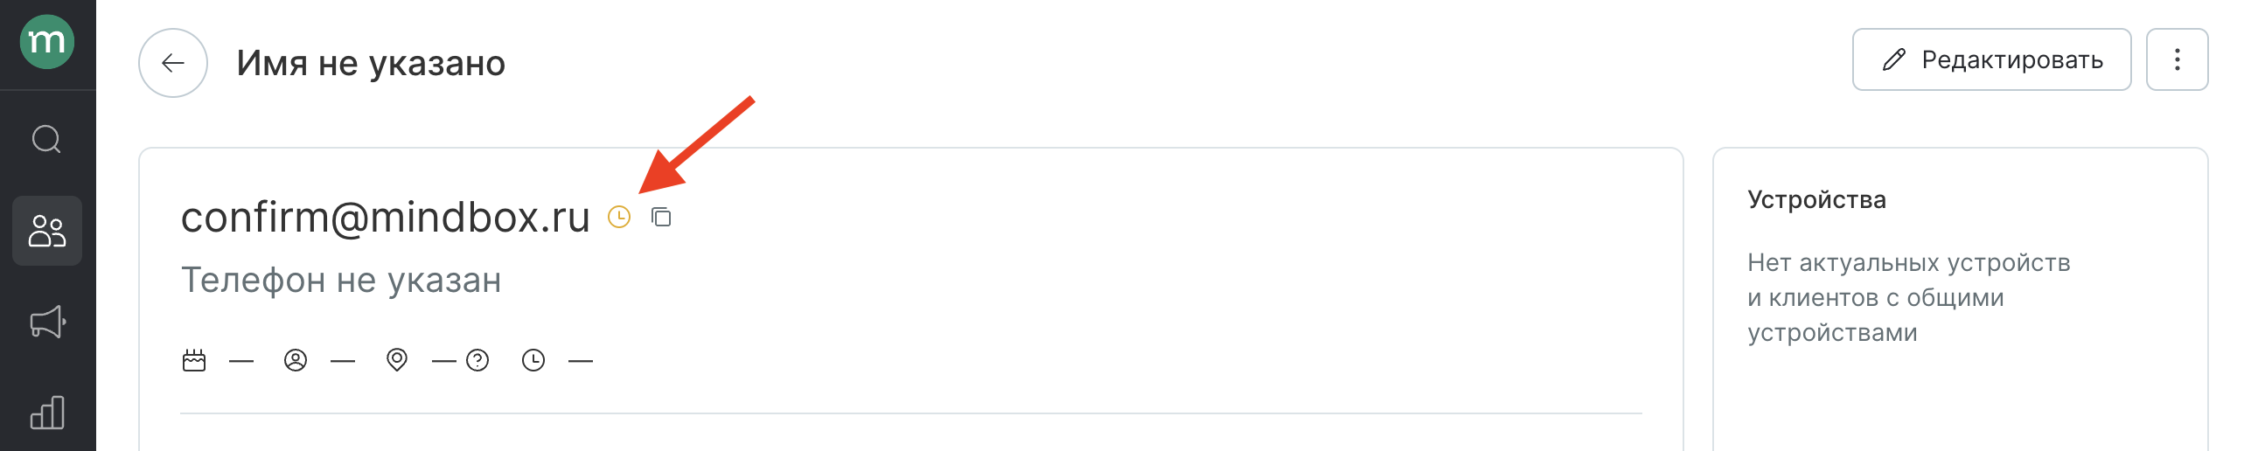The image size is (2251, 451).
Task: Select the customers section icon in sidebar
Action: tap(47, 231)
